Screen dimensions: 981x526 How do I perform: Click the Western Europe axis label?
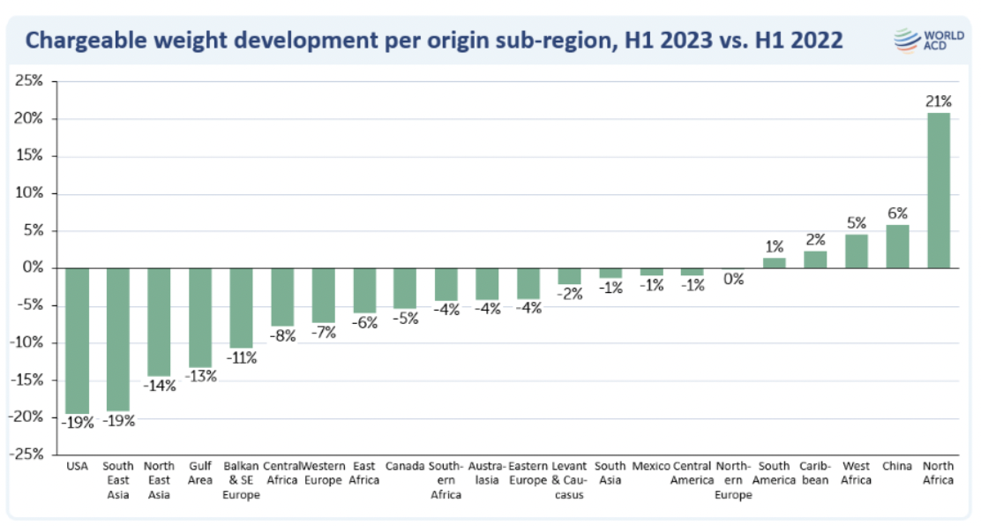(324, 473)
